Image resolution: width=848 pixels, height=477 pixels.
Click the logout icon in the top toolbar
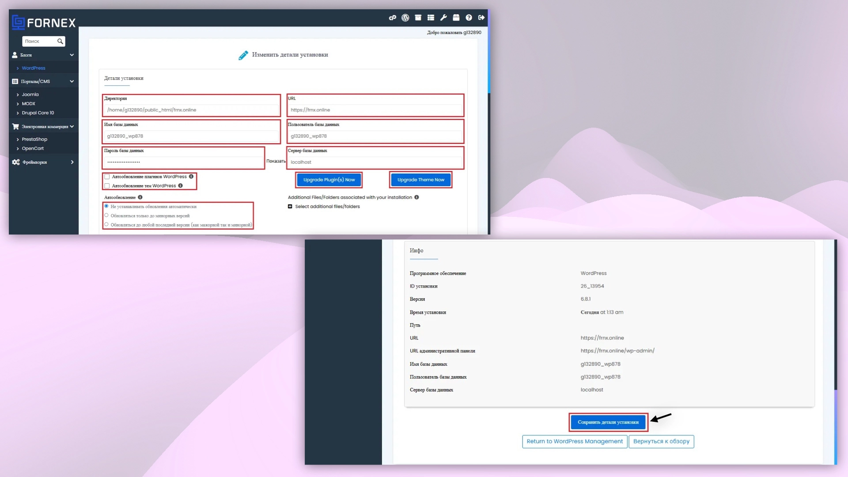(481, 18)
